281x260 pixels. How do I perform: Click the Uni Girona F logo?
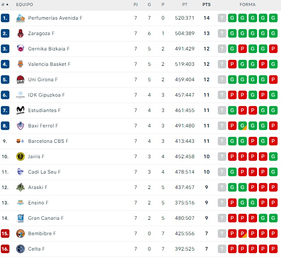(20, 80)
